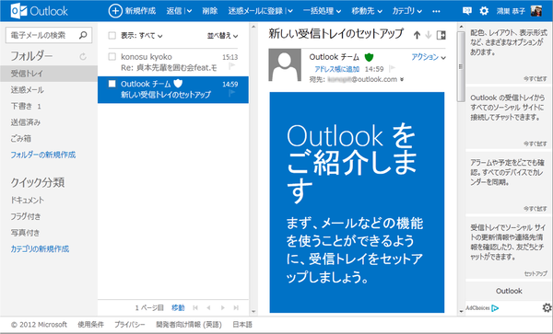Click the search magnifier icon
Image resolution: width=553 pixels, height=334 pixels.
[83, 35]
